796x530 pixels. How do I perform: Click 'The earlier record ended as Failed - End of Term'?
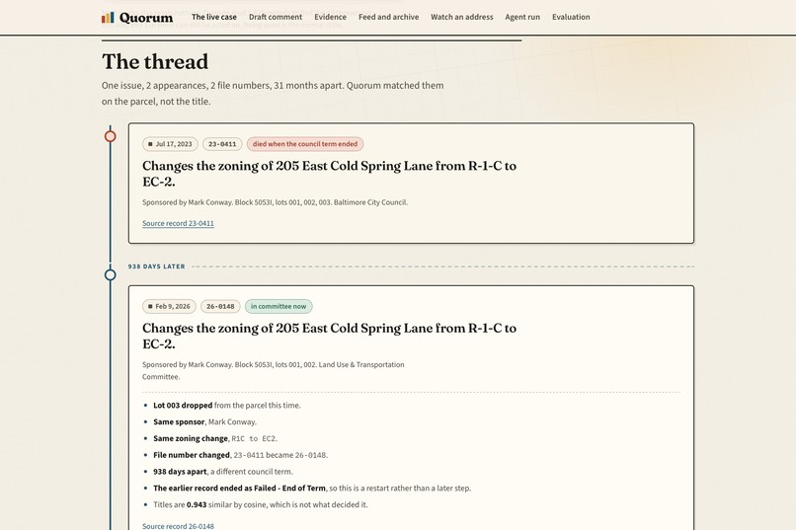[x=239, y=488]
